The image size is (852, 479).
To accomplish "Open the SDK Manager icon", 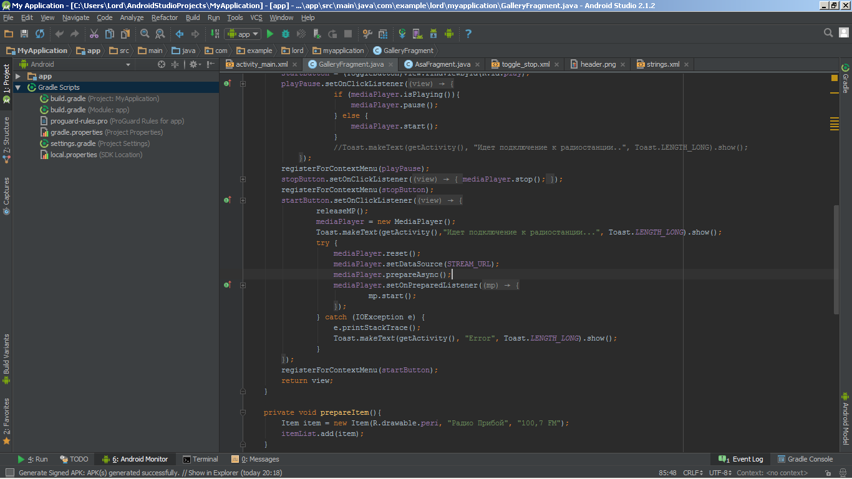I will (x=433, y=34).
